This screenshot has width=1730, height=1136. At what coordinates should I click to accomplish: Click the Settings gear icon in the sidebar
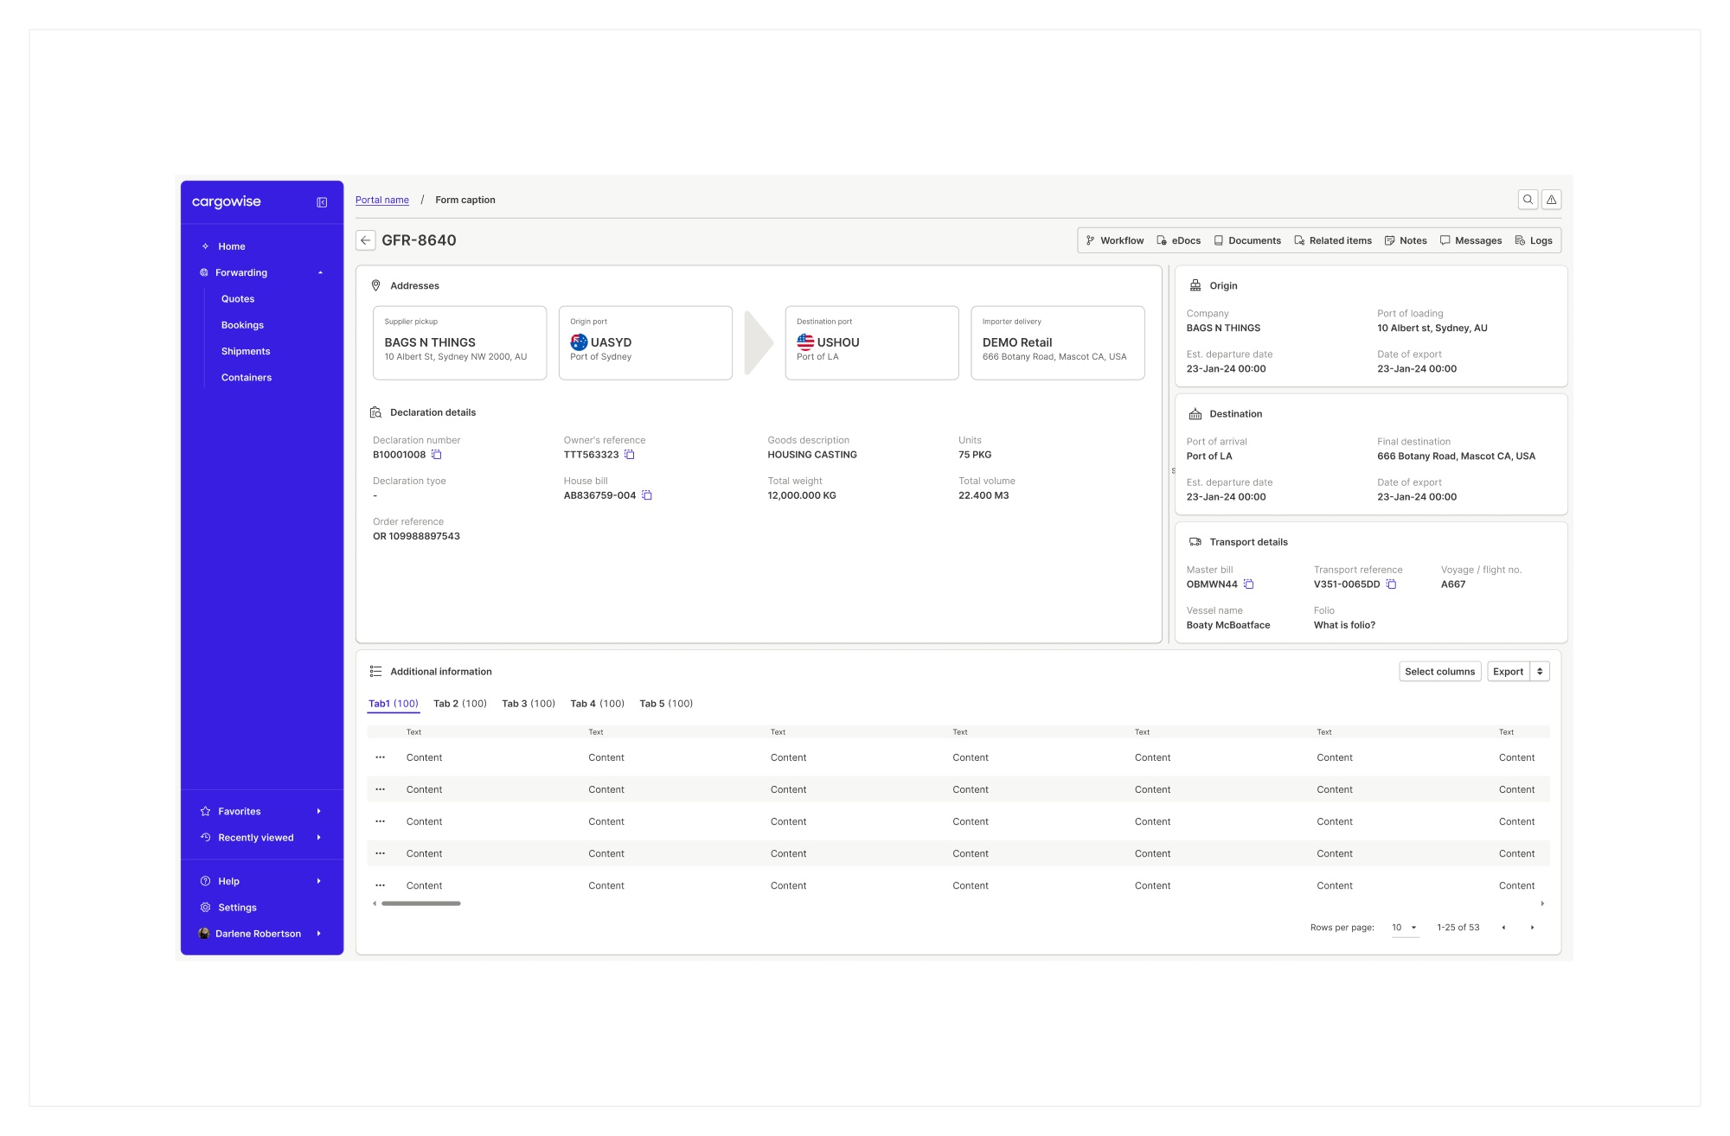click(x=205, y=908)
